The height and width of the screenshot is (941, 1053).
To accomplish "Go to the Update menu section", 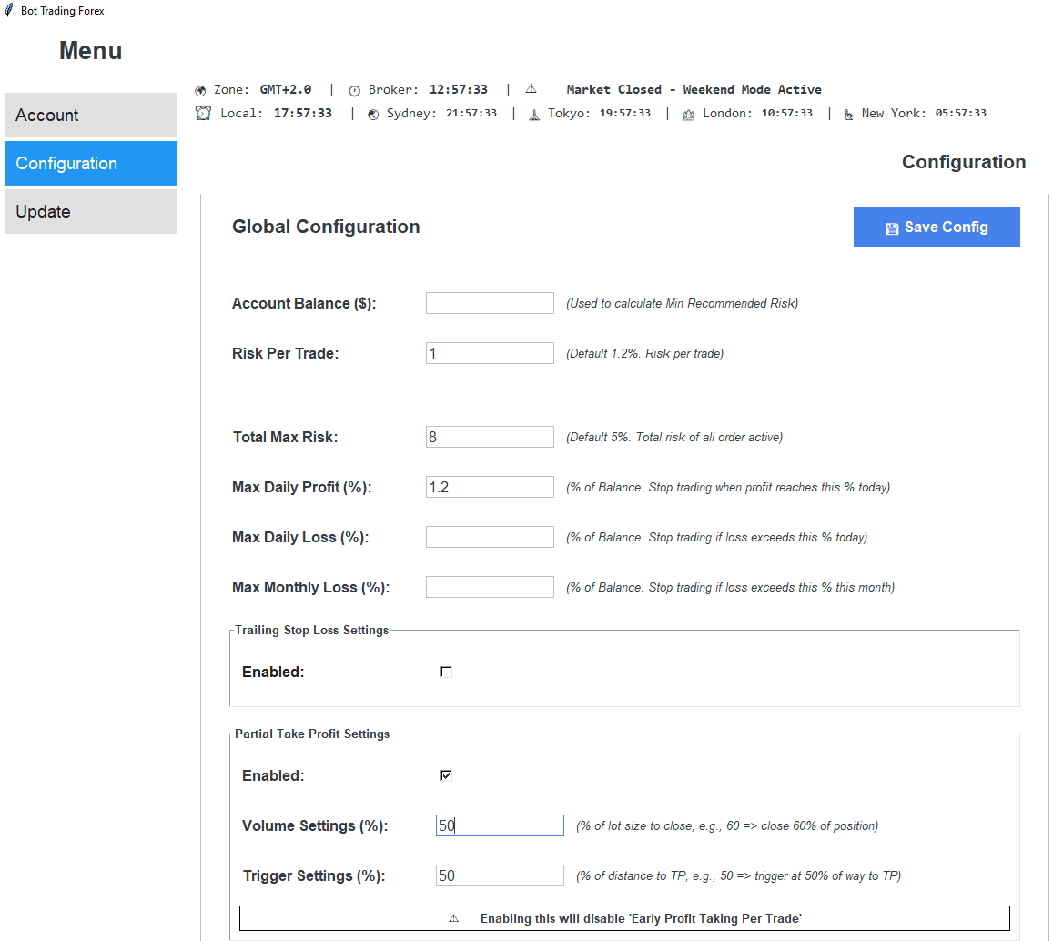I will (91, 212).
